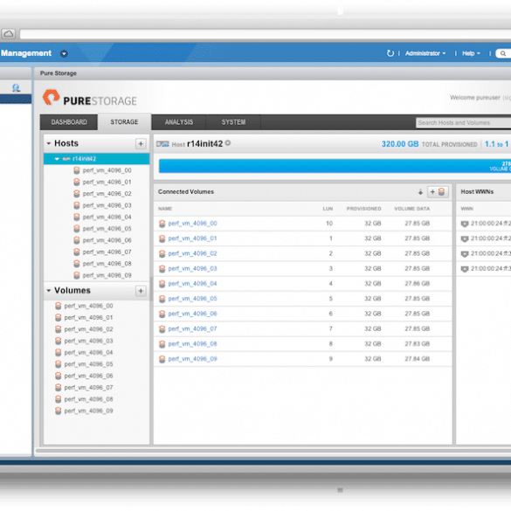Open perf_vm_4096_02 link in Connected Volumes

pos(192,253)
